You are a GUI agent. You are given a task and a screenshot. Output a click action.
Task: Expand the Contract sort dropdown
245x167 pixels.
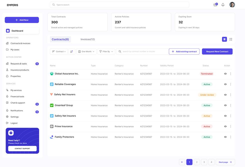coord(59,51)
